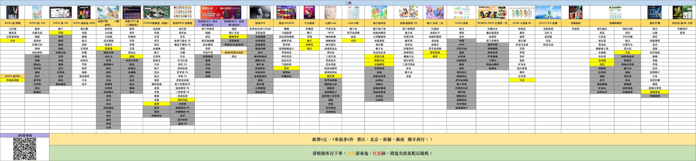Click the GOwif 高维 header cell
Screen dimensions: 696x161
pyautogui.click(x=461, y=23)
